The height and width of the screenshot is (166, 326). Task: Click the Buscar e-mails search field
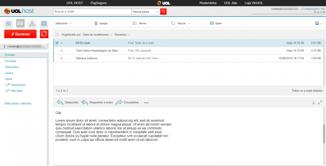(93, 12)
